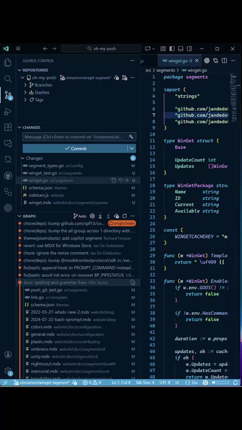The height and width of the screenshot is (430, 242).
Task: Open the Copilot dropdown chevron in title bar
Action: (153, 49)
